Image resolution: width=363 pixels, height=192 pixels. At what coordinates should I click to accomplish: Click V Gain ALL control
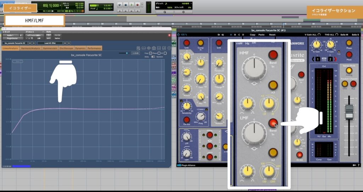313,35
